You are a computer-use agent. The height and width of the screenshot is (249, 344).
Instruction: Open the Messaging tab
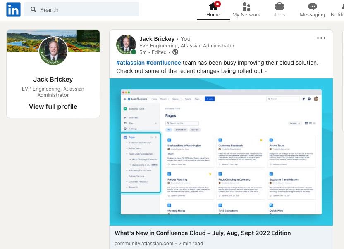tap(312, 10)
